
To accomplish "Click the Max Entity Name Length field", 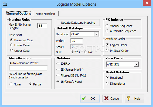I will coord(42,26).
